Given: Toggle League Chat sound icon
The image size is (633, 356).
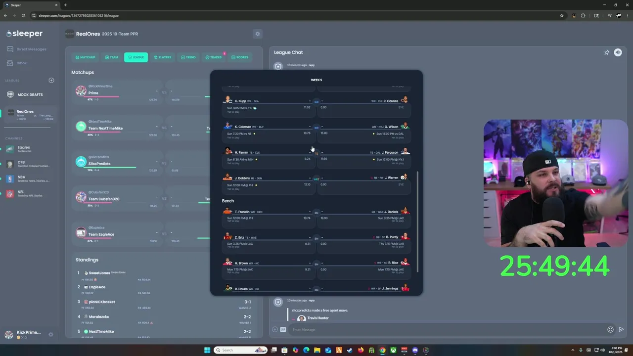Looking at the screenshot, I should tap(618, 52).
